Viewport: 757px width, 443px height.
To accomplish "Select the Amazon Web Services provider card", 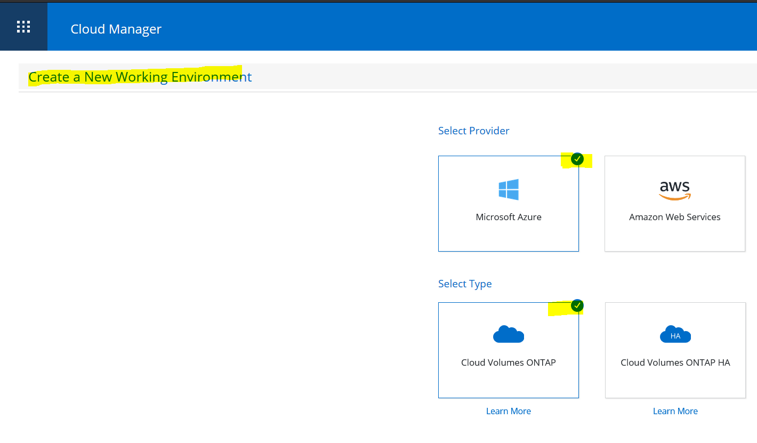I will point(675,204).
